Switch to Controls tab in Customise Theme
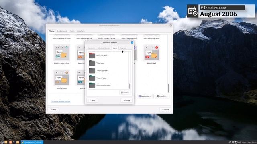This screenshot has width=257, height=144. 91,48
